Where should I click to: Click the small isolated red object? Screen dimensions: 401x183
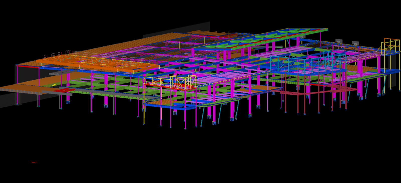pos(34,162)
